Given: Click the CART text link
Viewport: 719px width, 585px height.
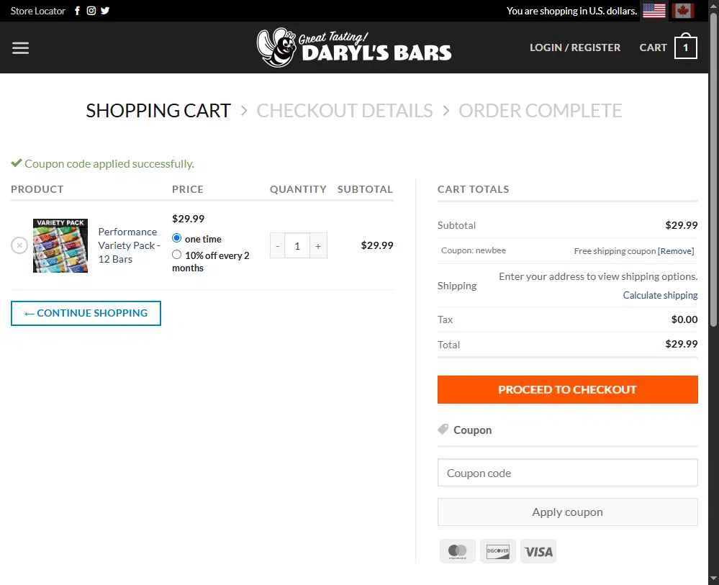Looking at the screenshot, I should [x=653, y=47].
